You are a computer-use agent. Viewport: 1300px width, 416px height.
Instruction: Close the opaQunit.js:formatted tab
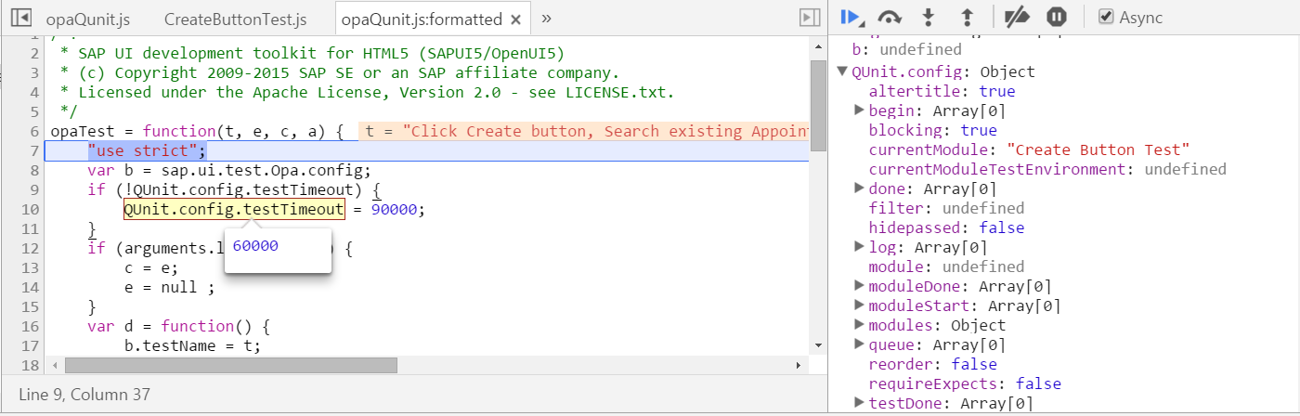pos(516,19)
